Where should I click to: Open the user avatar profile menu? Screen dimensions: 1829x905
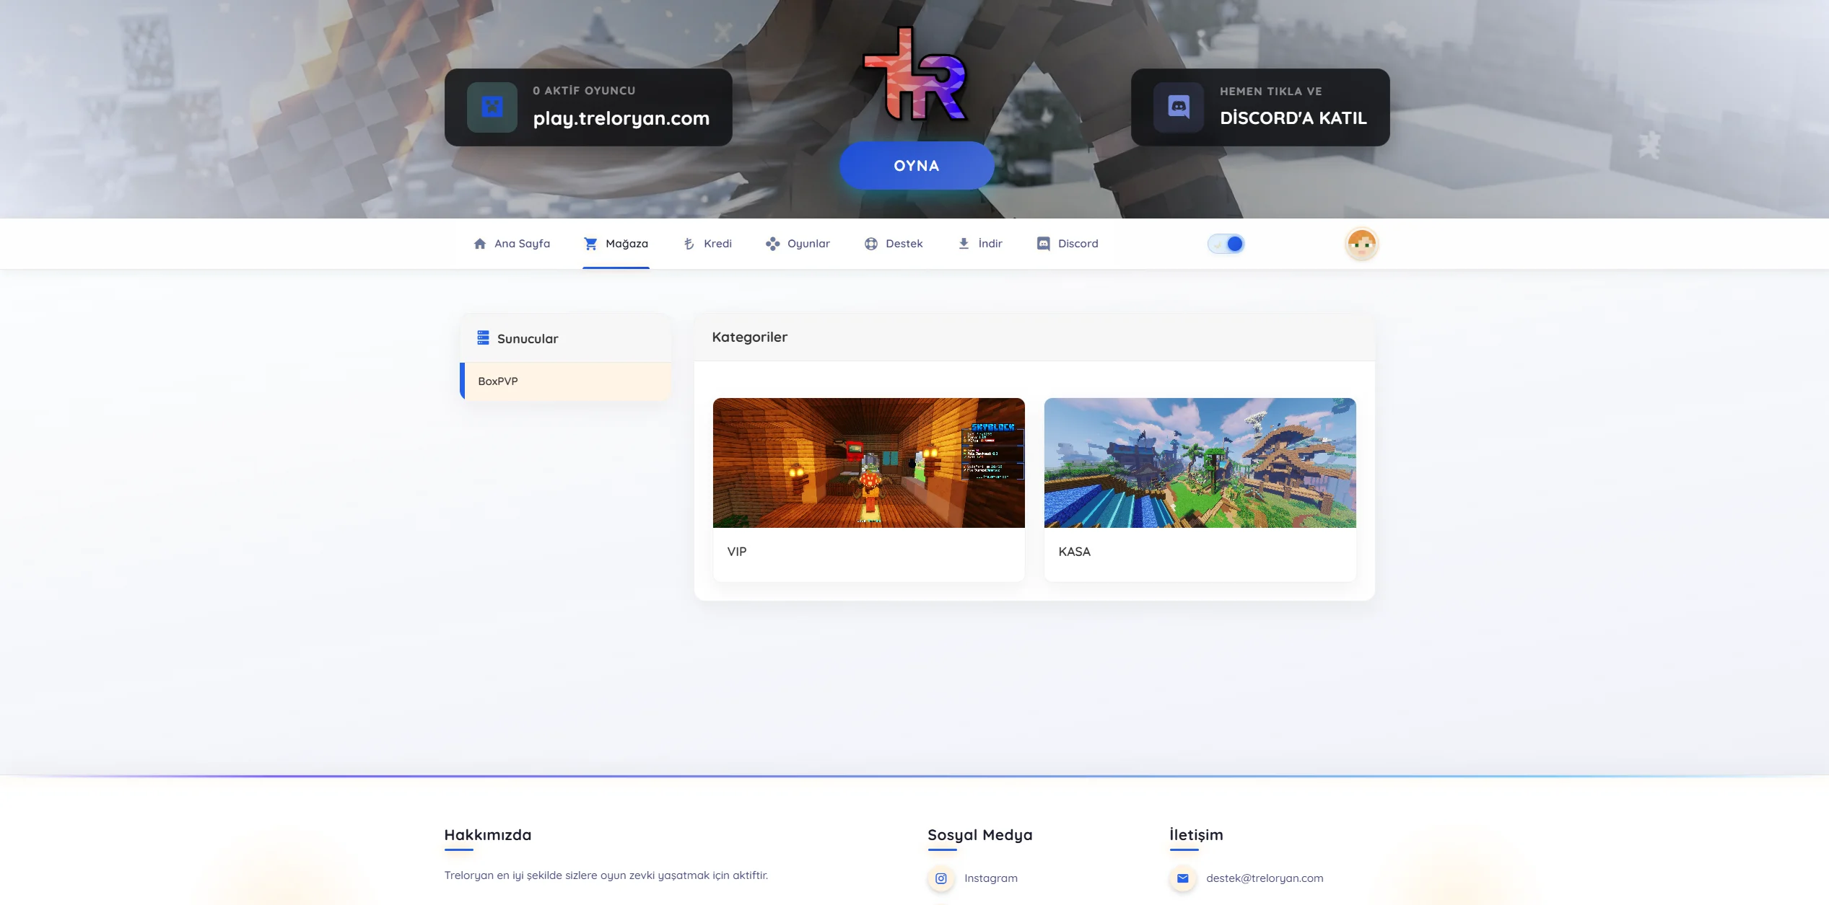[x=1362, y=244]
